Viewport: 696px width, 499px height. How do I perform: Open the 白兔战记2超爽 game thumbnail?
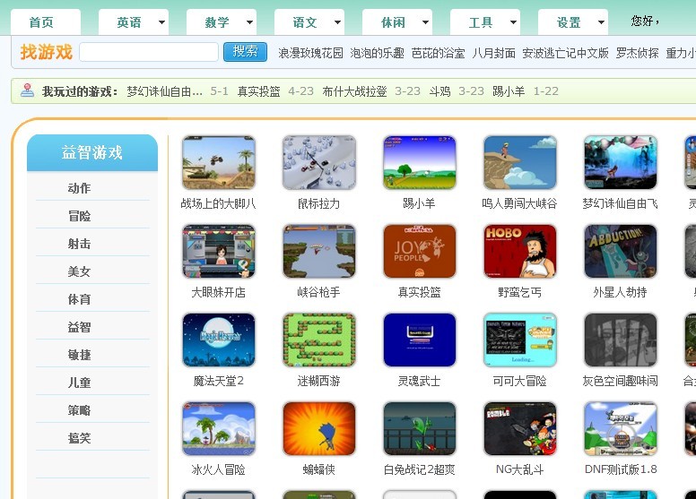420,429
